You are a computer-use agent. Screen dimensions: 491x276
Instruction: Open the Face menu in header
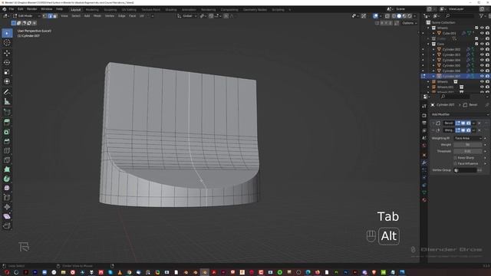133,15
